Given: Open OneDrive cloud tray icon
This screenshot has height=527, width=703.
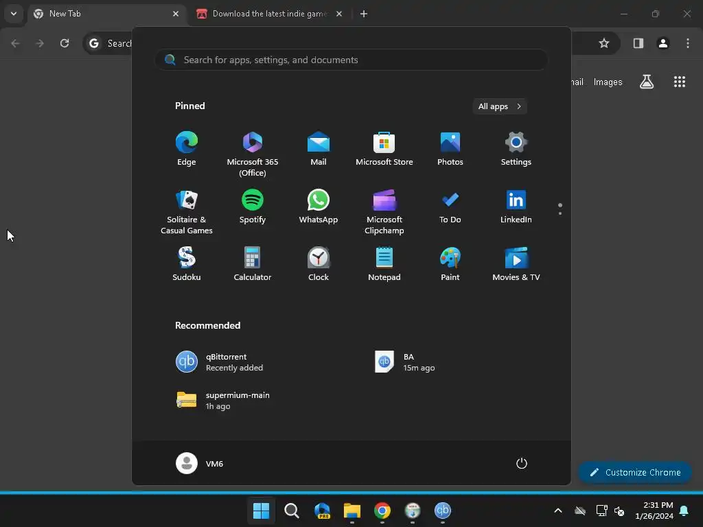Looking at the screenshot, I should 580,511.
